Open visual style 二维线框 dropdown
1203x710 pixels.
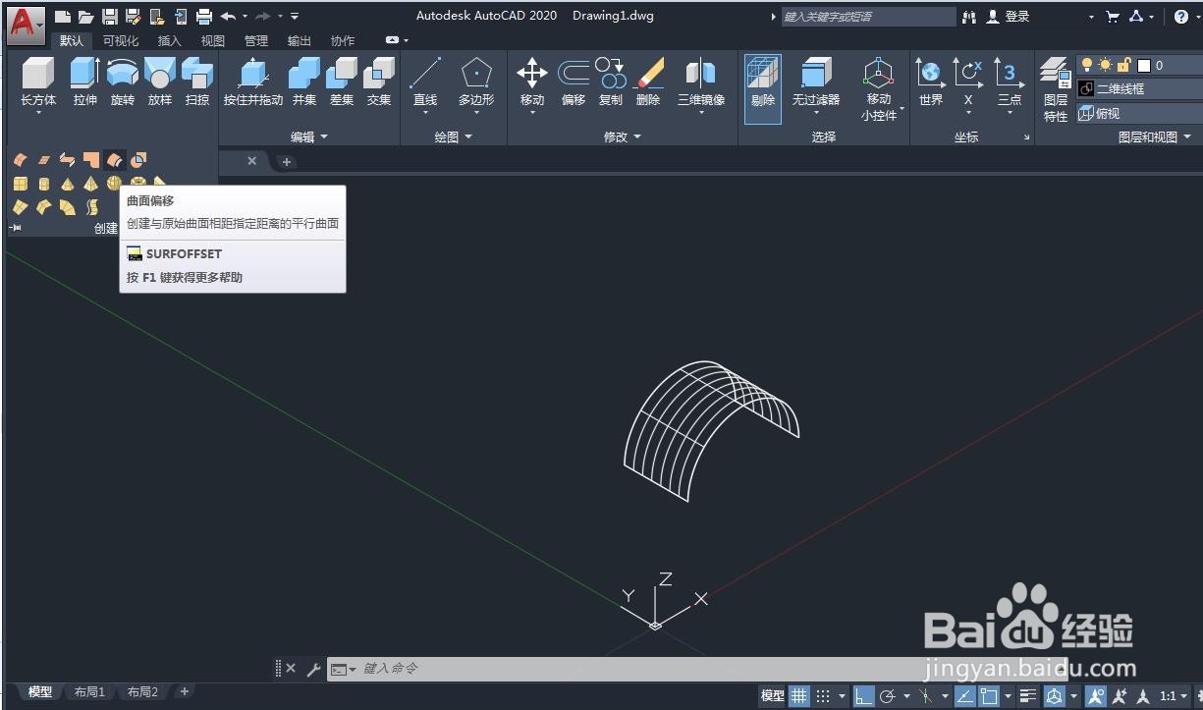click(1139, 88)
